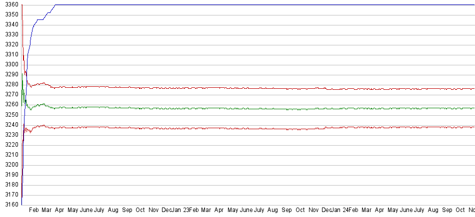Select the first Apr label on x-axis

59,211
